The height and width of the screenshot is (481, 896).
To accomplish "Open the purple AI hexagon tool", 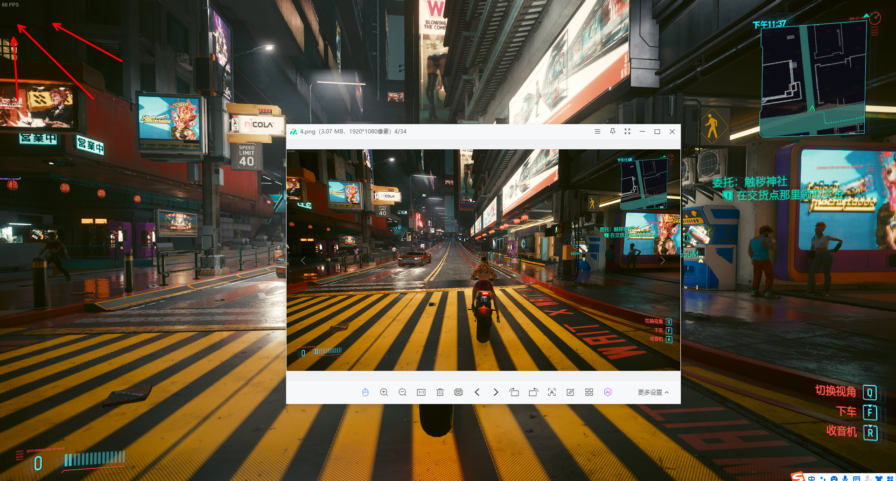I will point(608,392).
